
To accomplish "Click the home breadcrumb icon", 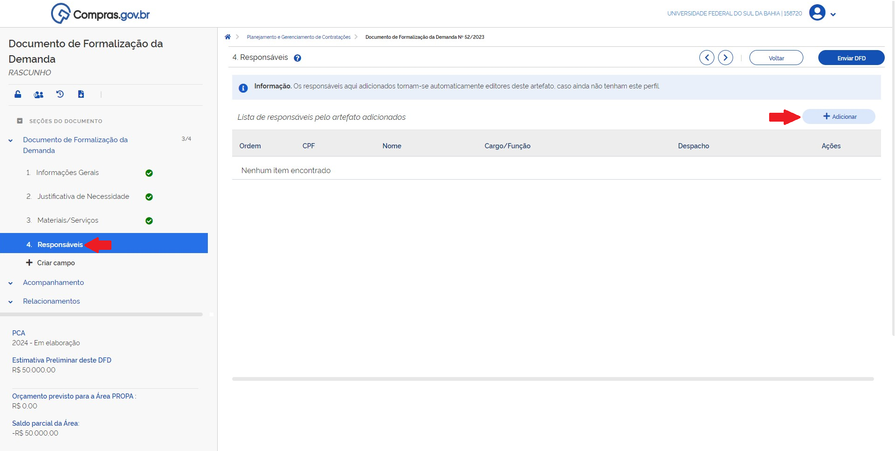I will 228,37.
